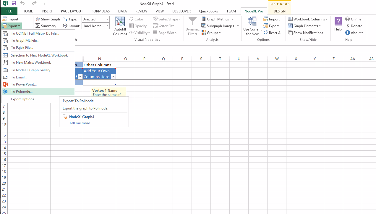The height and width of the screenshot is (214, 376).
Task: Select row header 15
Action: [x=4, y=154]
